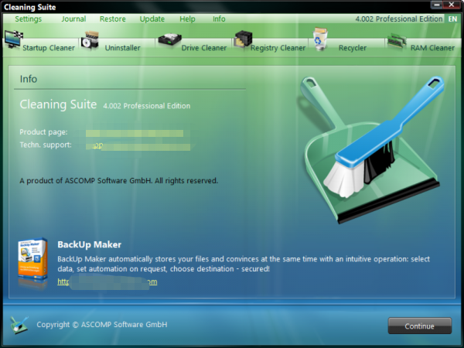Open the Startup Cleaner monitor icon
Viewport: 464px width, 348px height.
[13, 39]
